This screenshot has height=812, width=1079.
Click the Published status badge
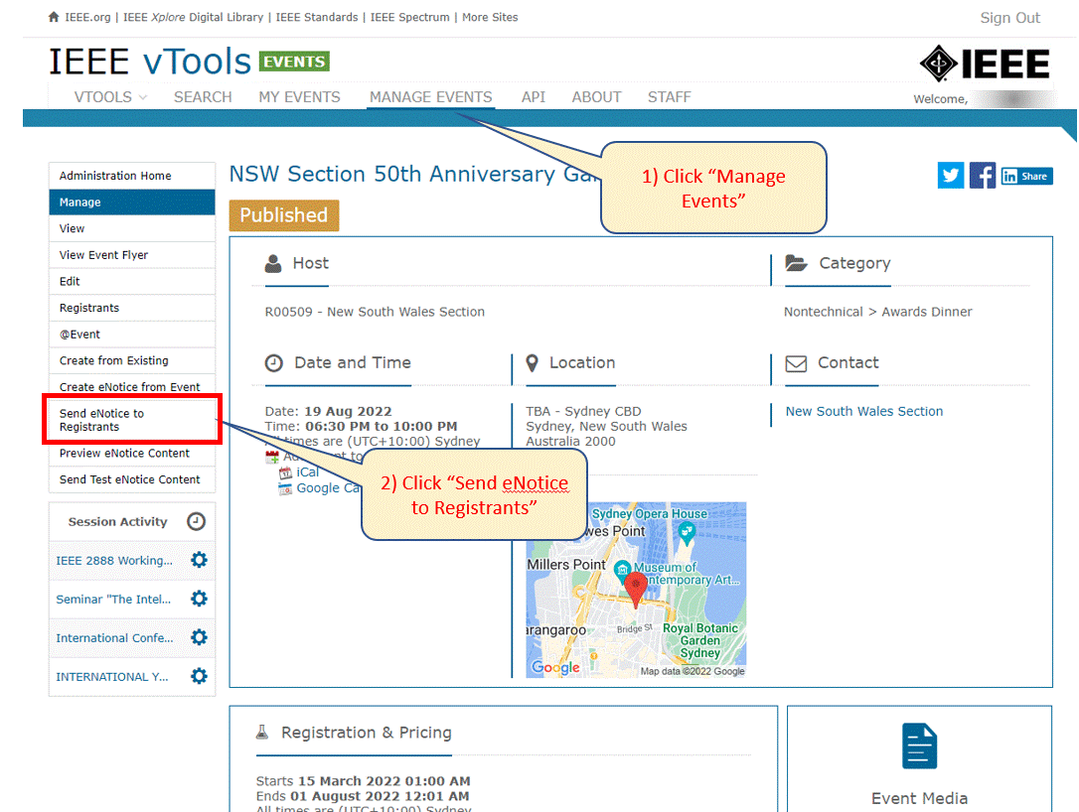pyautogui.click(x=283, y=215)
